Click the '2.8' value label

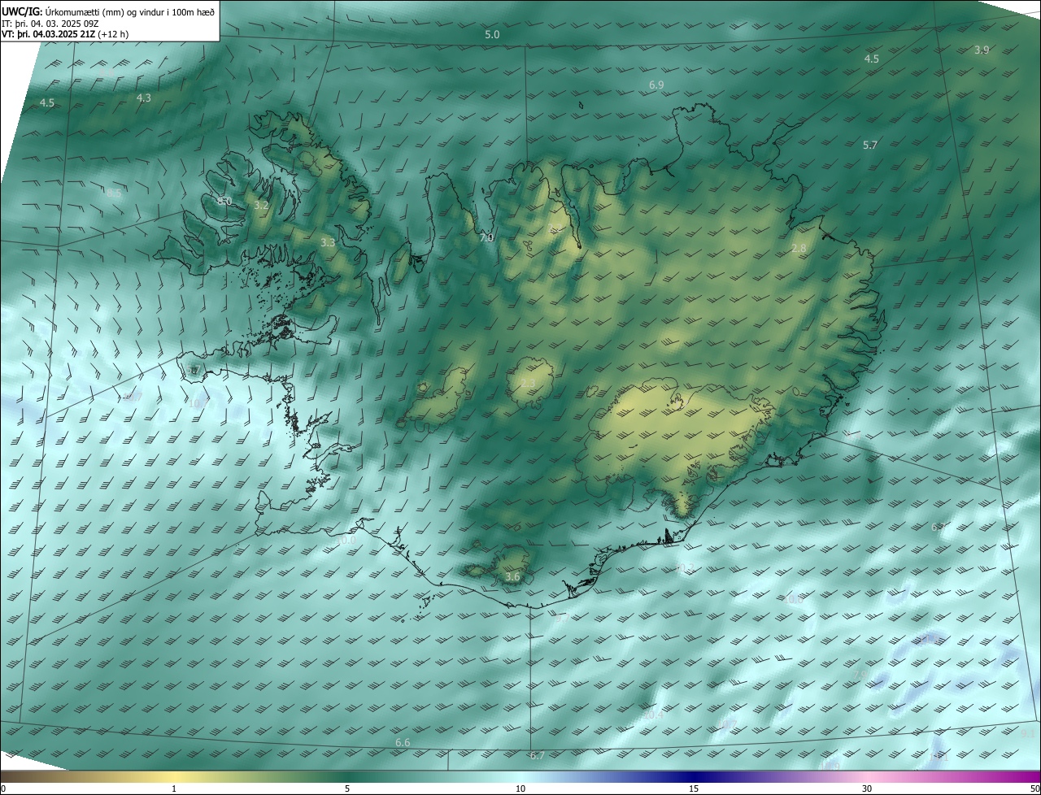tap(799, 248)
